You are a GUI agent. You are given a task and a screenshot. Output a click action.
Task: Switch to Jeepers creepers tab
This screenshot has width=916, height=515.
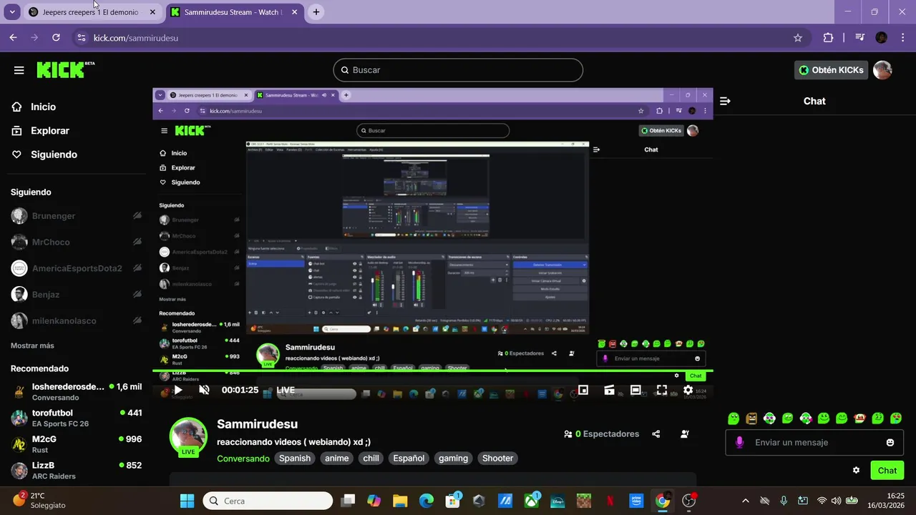tap(93, 12)
